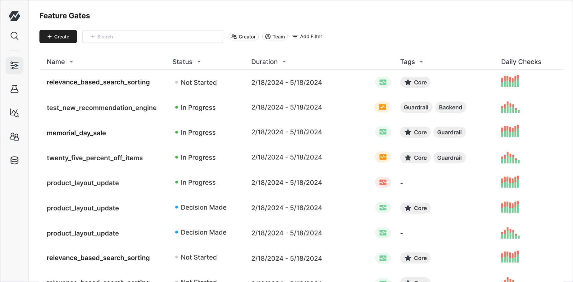
Task: Filter by Creator chip
Action: pos(244,36)
